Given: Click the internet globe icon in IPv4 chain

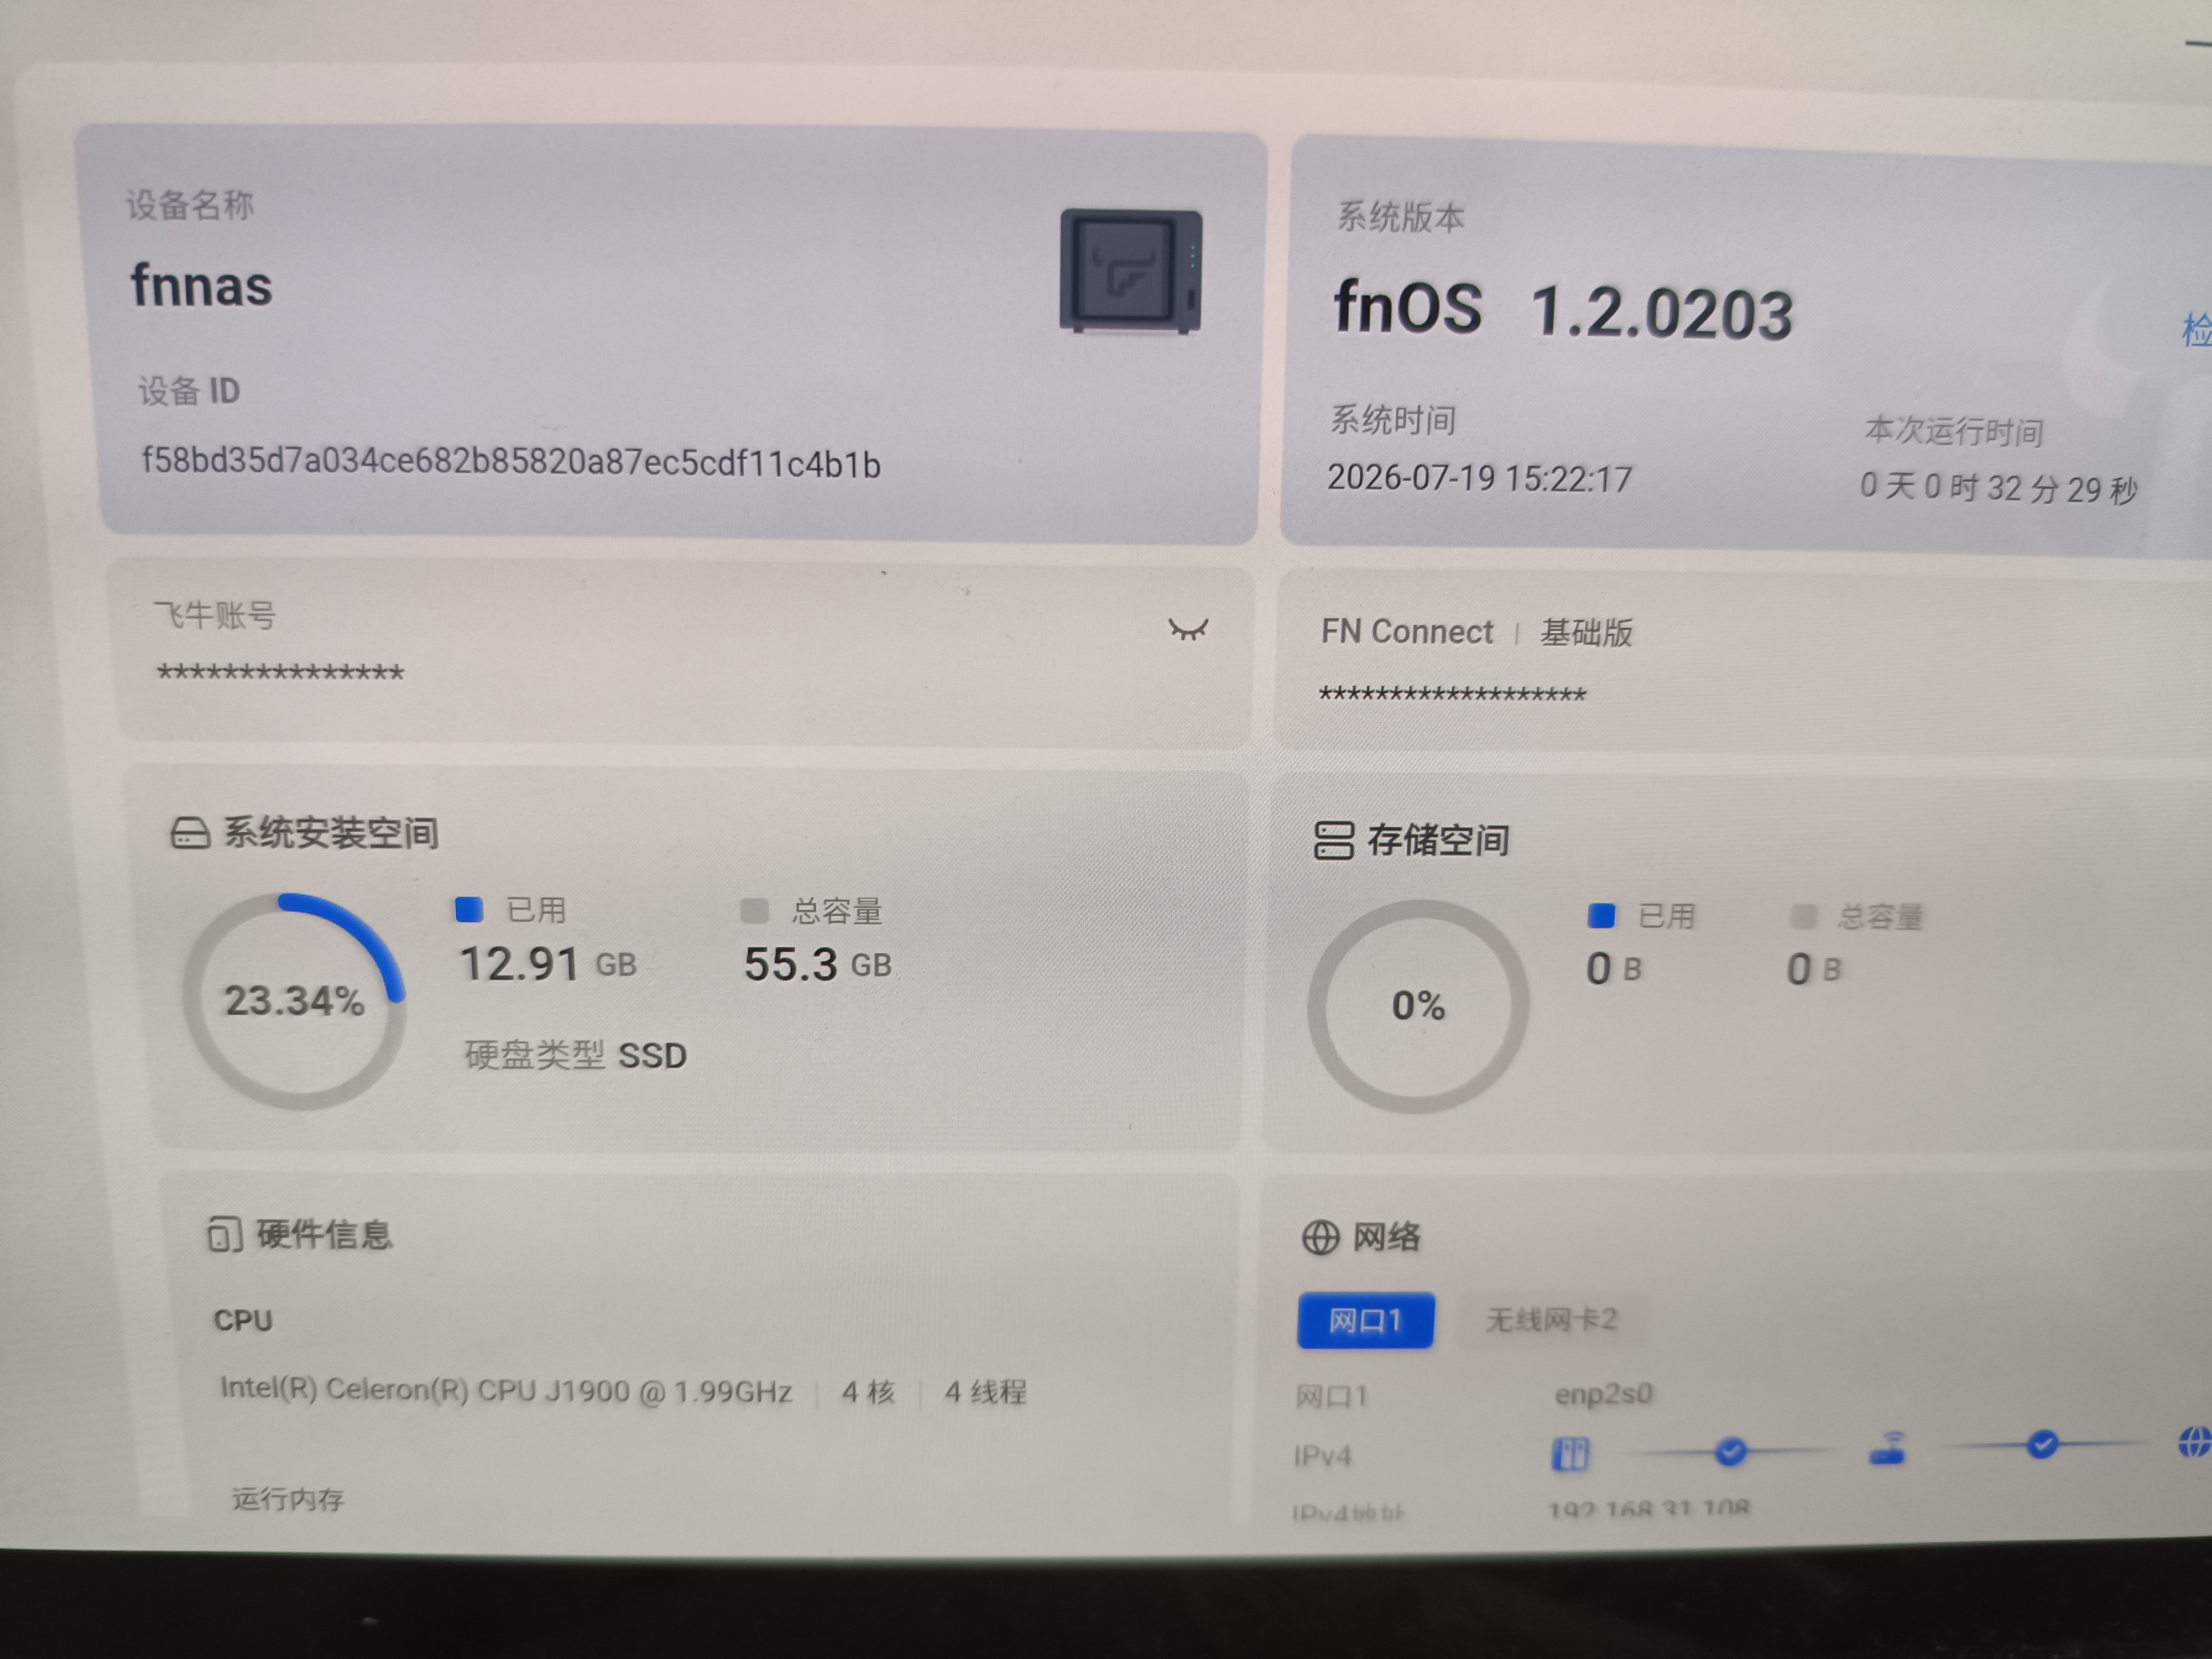Looking at the screenshot, I should click(x=2195, y=1442).
